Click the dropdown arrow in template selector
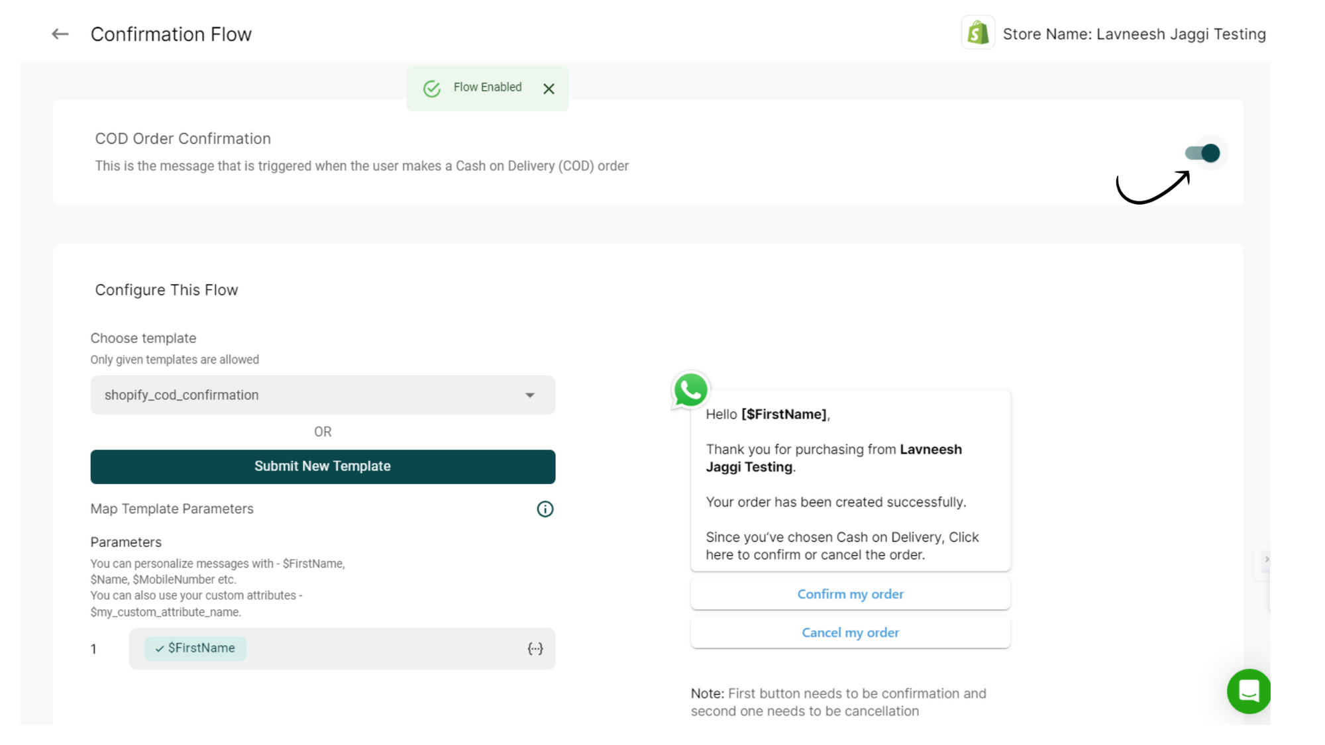 530,395
